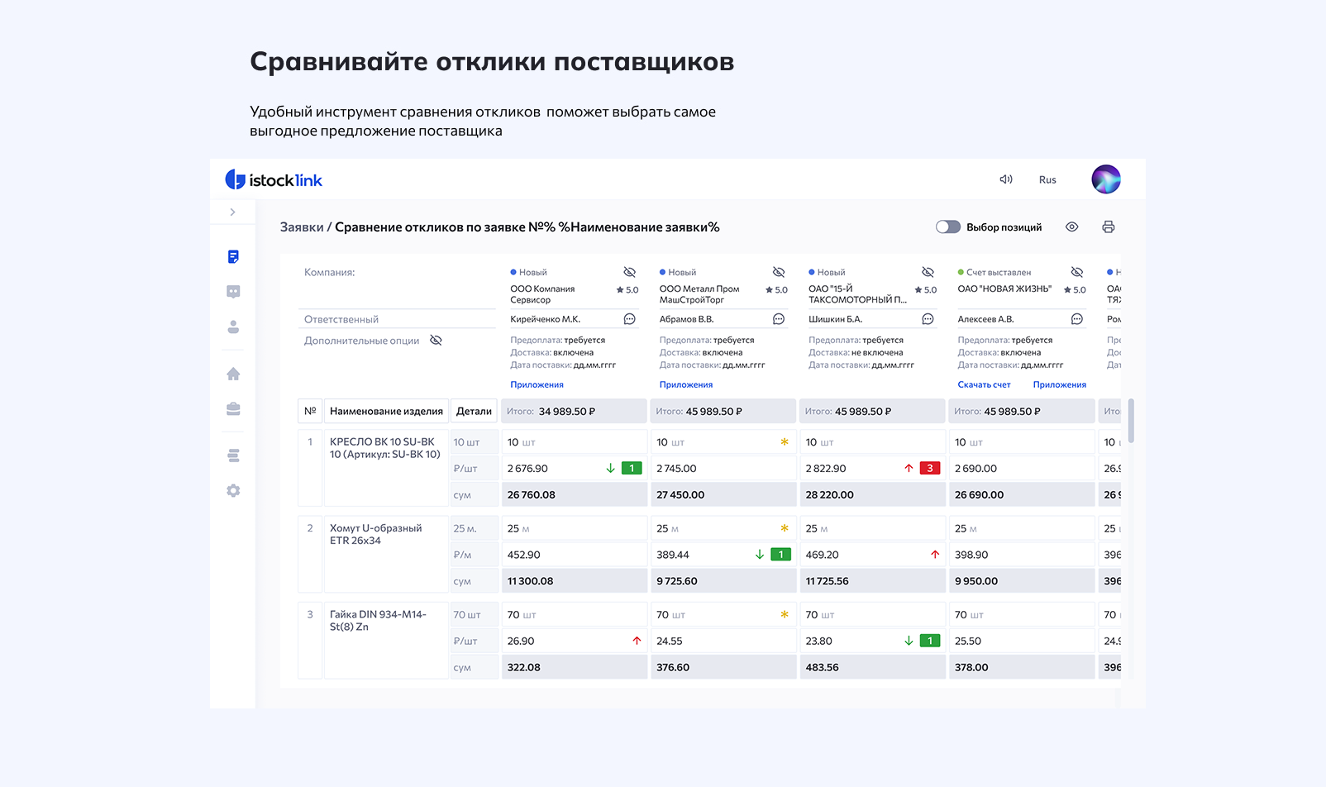Click the istocklink logo
This screenshot has width=1326, height=787.
[274, 179]
